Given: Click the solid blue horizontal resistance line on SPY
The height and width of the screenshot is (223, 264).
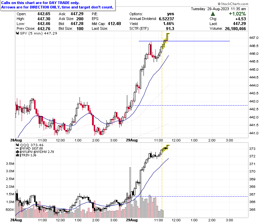Looking at the screenshot, I should pyautogui.click(x=184, y=41).
